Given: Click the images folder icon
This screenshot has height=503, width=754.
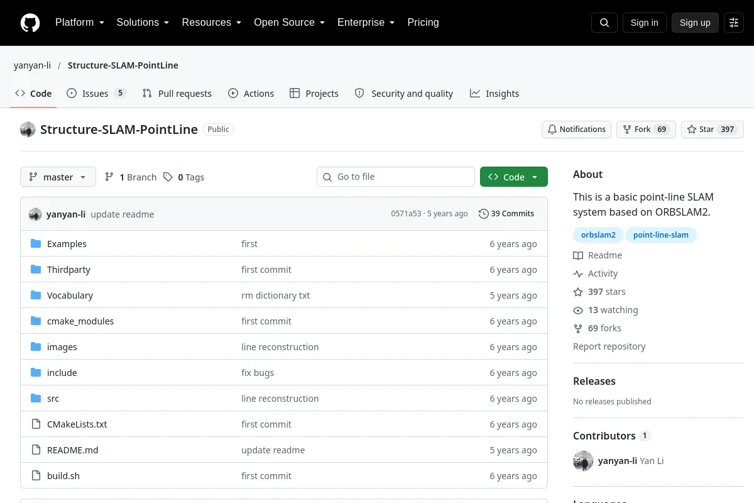Looking at the screenshot, I should [36, 347].
